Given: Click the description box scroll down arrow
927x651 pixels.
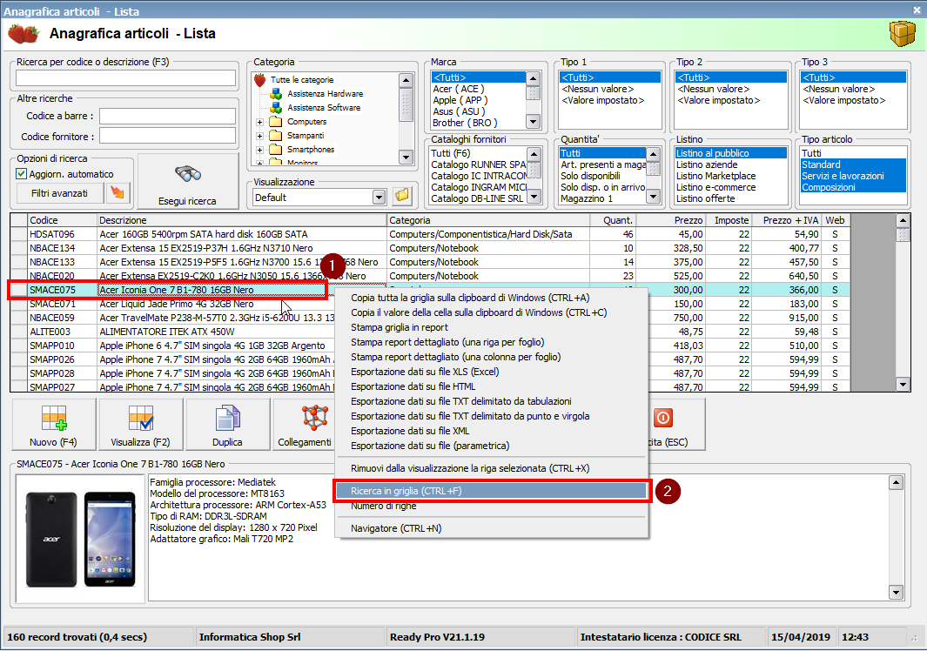Looking at the screenshot, I should (x=897, y=592).
